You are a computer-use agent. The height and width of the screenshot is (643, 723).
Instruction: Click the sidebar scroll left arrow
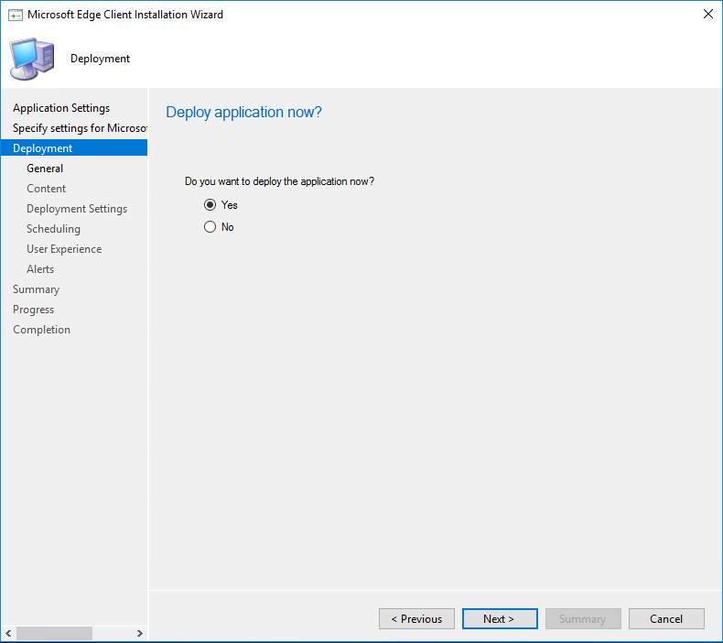[8, 633]
